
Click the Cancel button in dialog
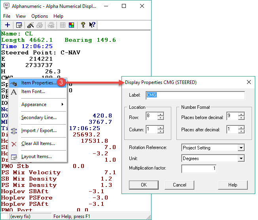(x=180, y=185)
